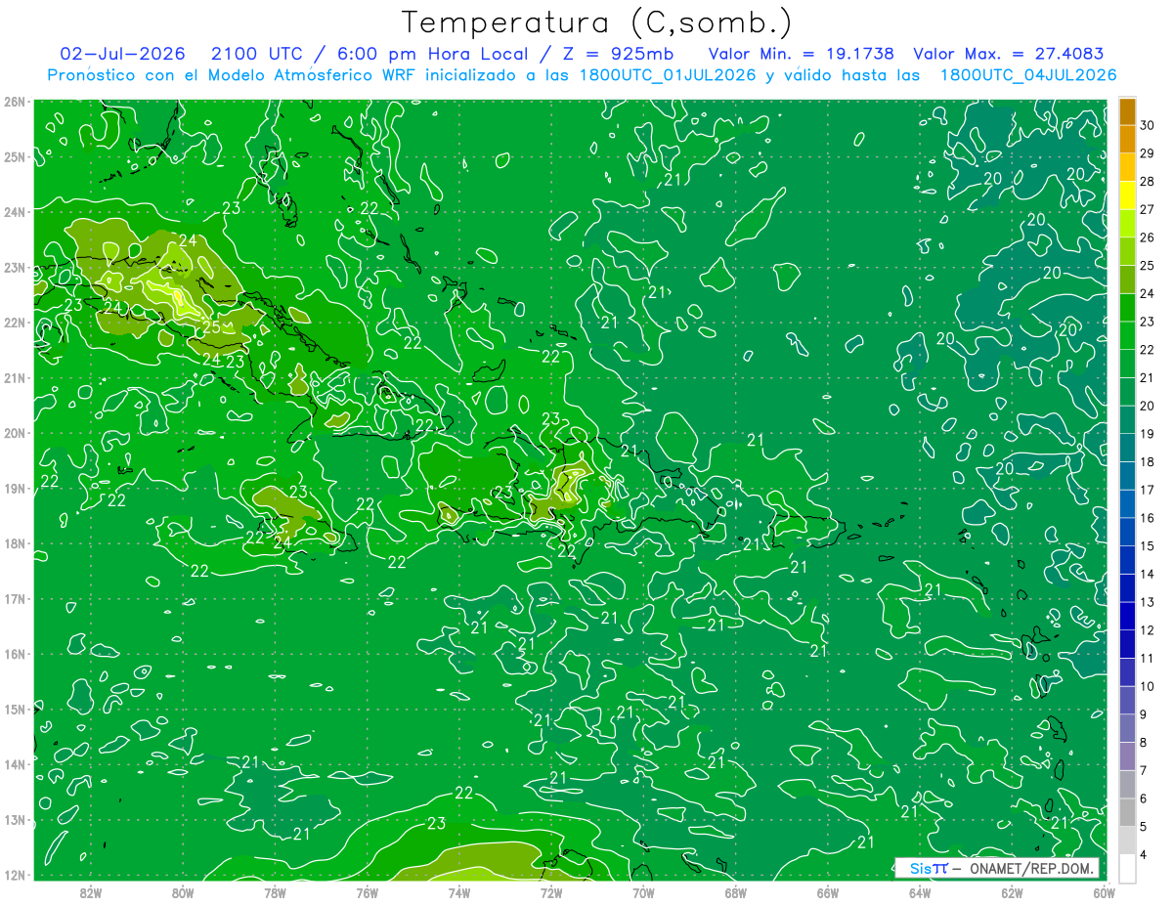The width and height of the screenshot is (1173, 906).
Task: Click legend value 27
Action: click(1148, 209)
